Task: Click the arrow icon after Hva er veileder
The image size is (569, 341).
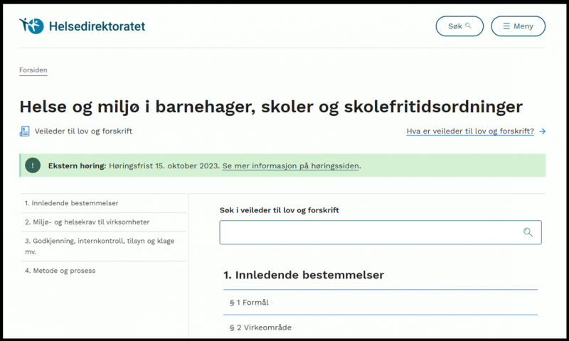Action: coord(543,131)
